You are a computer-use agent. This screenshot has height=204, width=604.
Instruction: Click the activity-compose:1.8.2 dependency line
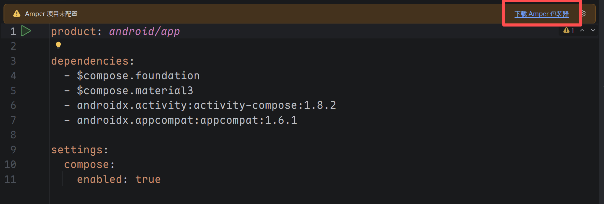click(206, 105)
